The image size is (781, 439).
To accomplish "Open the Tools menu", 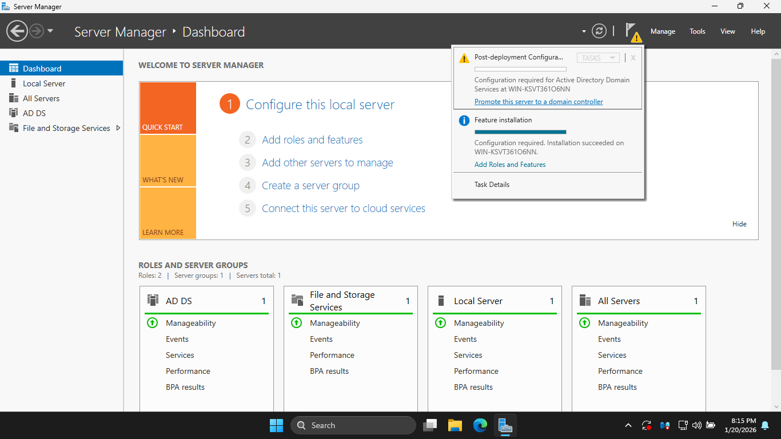I will click(x=697, y=31).
